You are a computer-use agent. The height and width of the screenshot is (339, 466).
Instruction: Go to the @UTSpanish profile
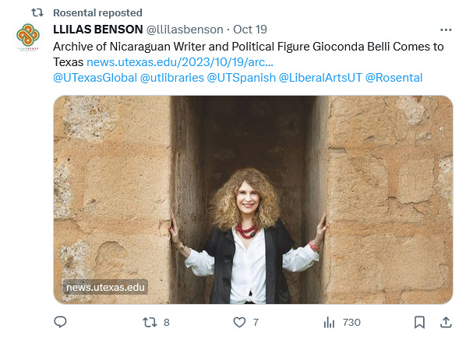click(242, 78)
